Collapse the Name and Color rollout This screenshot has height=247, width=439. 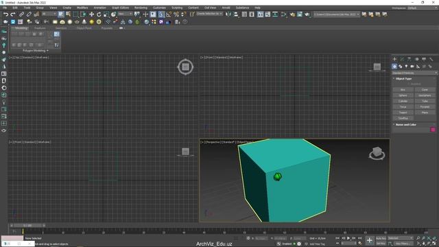[405, 125]
